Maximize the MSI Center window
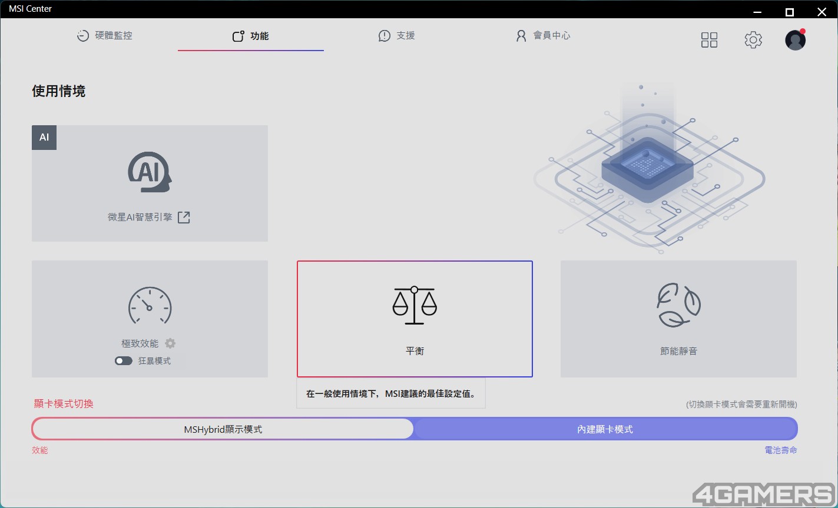Viewport: 838px width, 508px height. 790,12
